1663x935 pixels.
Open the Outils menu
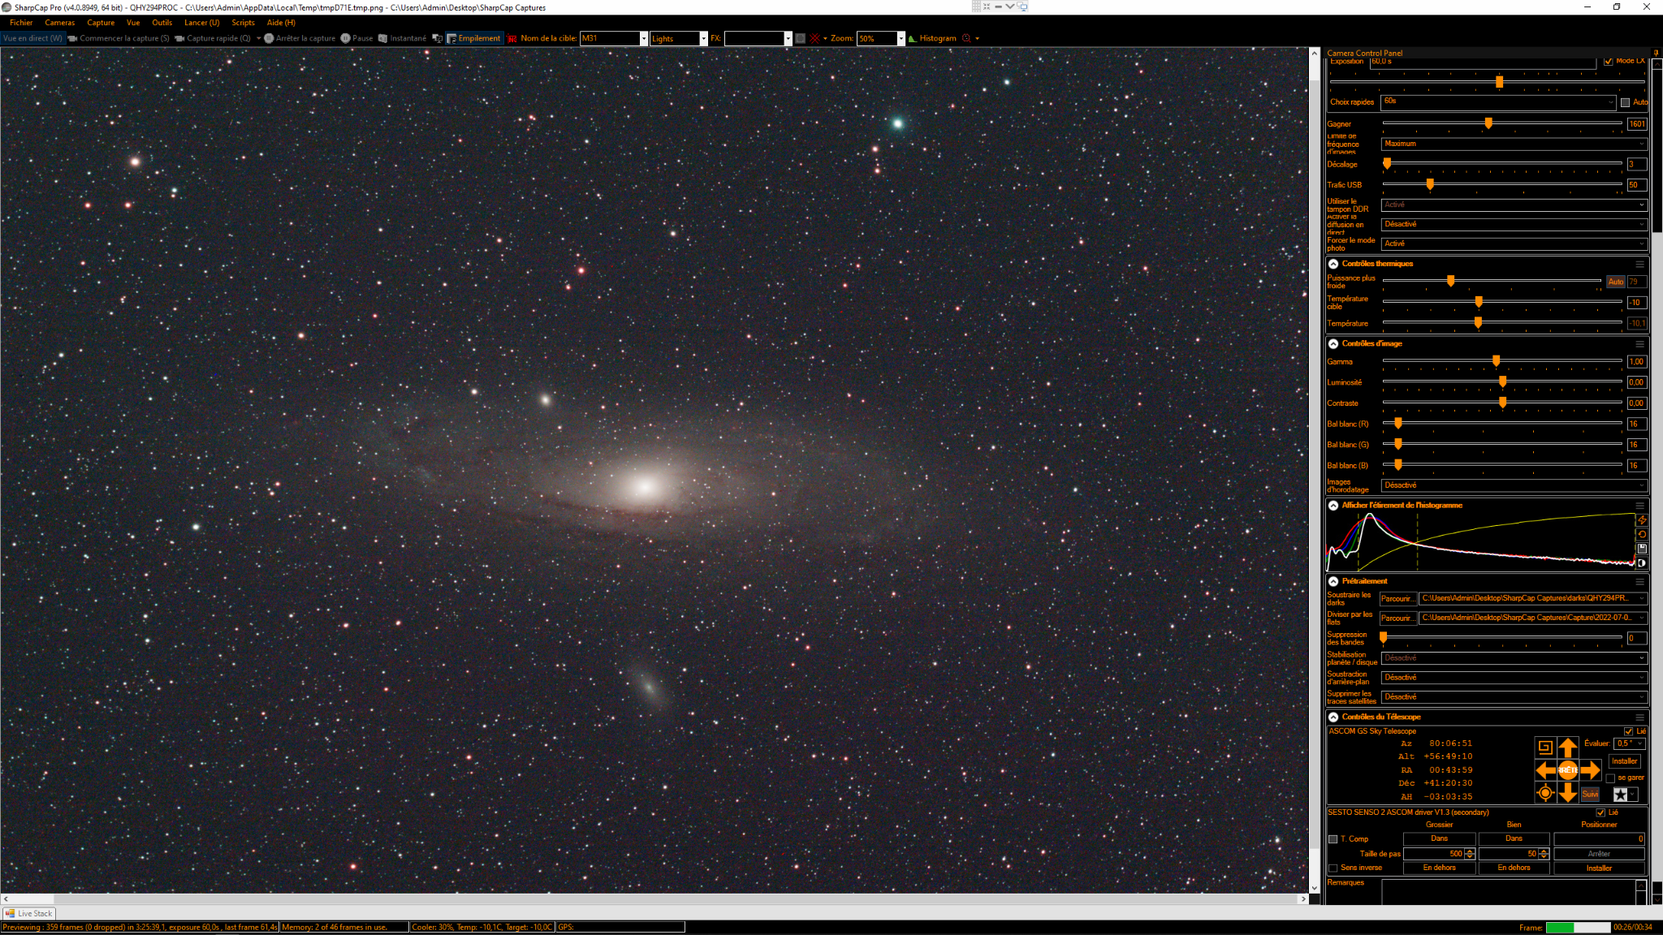tap(162, 23)
